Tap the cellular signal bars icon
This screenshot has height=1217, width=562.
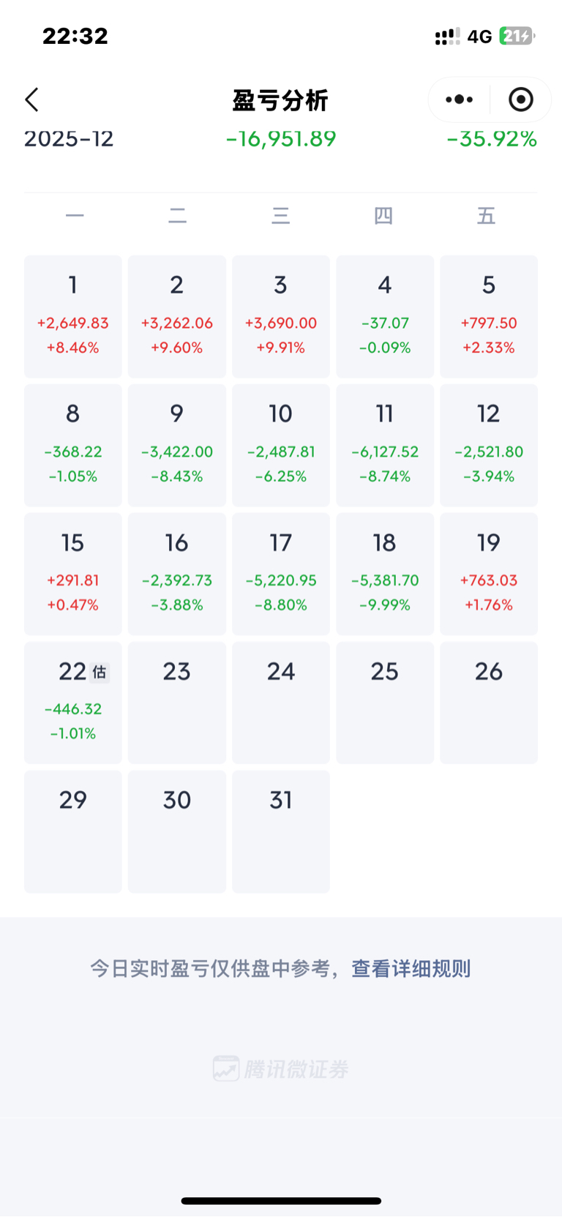pyautogui.click(x=447, y=37)
